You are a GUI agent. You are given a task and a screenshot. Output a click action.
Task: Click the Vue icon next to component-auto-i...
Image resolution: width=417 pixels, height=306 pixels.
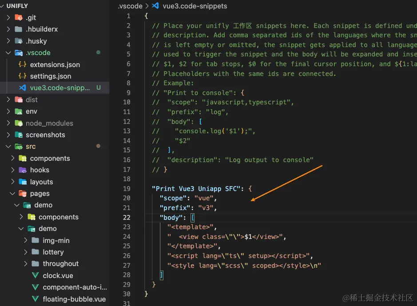click(36, 287)
